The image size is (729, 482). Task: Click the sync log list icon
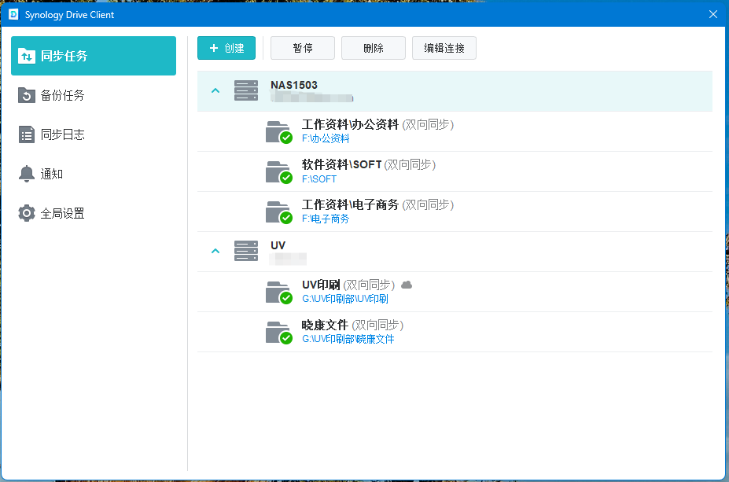pos(27,134)
